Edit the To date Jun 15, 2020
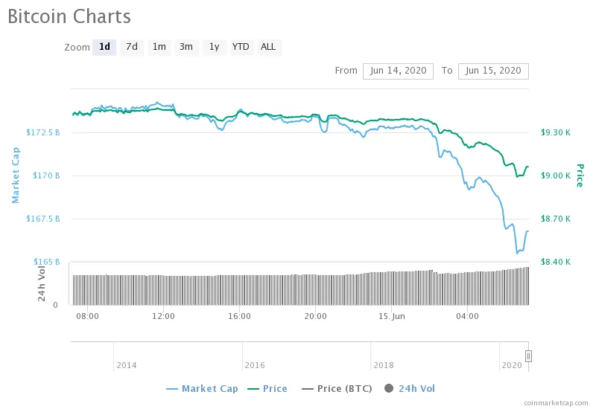 tap(493, 71)
